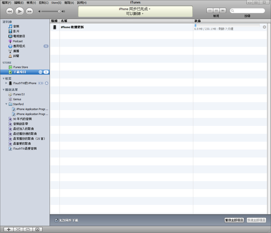Click the iPhone sync status display
This screenshot has height=233, width=271.
pos(135,11)
